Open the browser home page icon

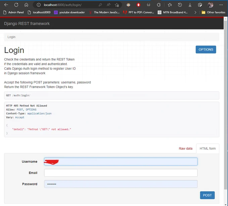(x=26, y=5)
